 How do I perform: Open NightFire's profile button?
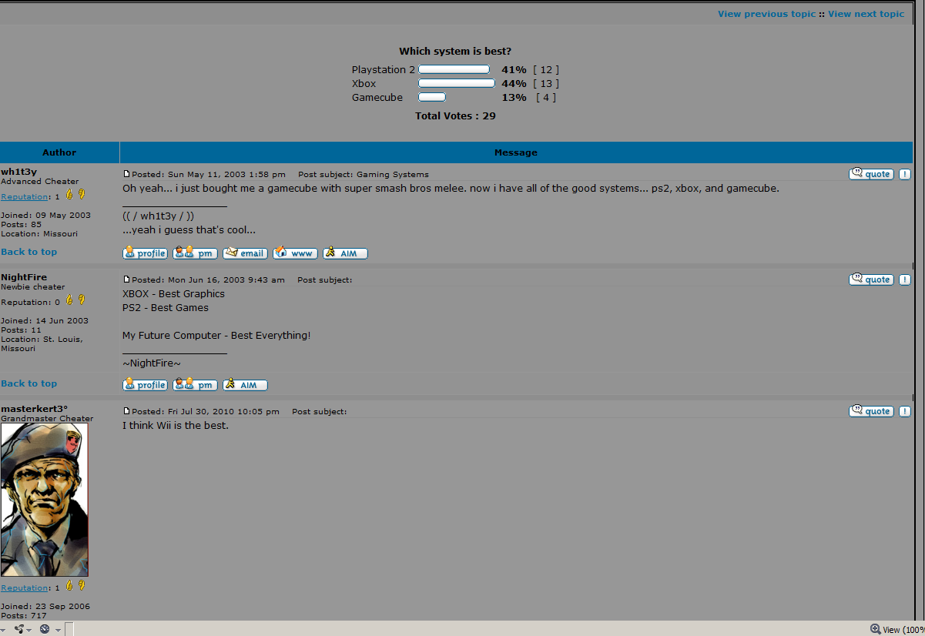[x=145, y=384]
